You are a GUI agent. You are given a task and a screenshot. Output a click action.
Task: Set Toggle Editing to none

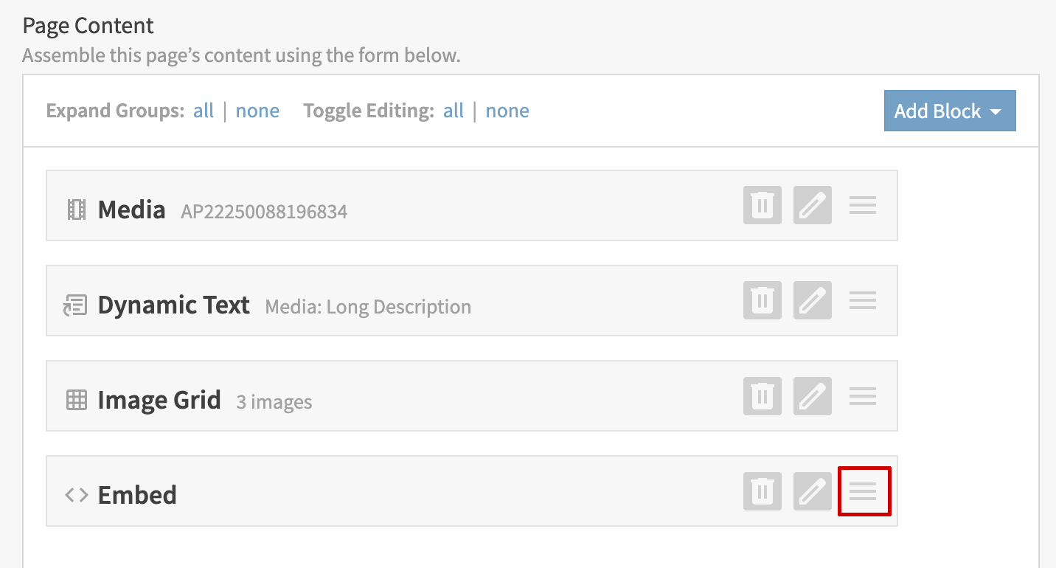pyautogui.click(x=507, y=111)
